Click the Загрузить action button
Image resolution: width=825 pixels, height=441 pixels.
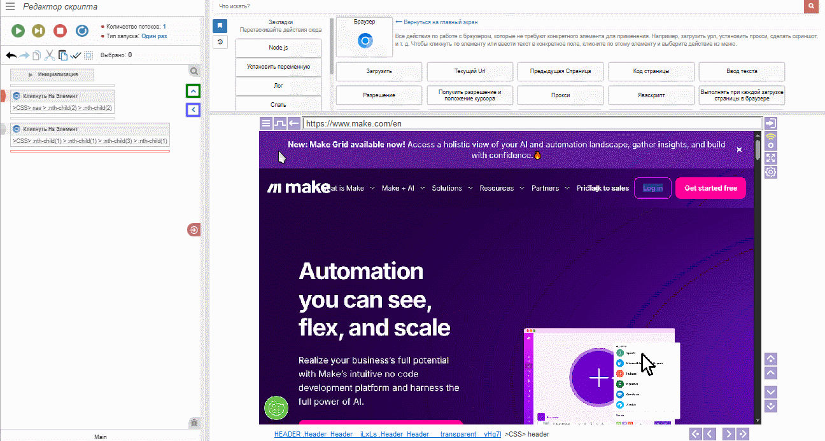click(378, 71)
